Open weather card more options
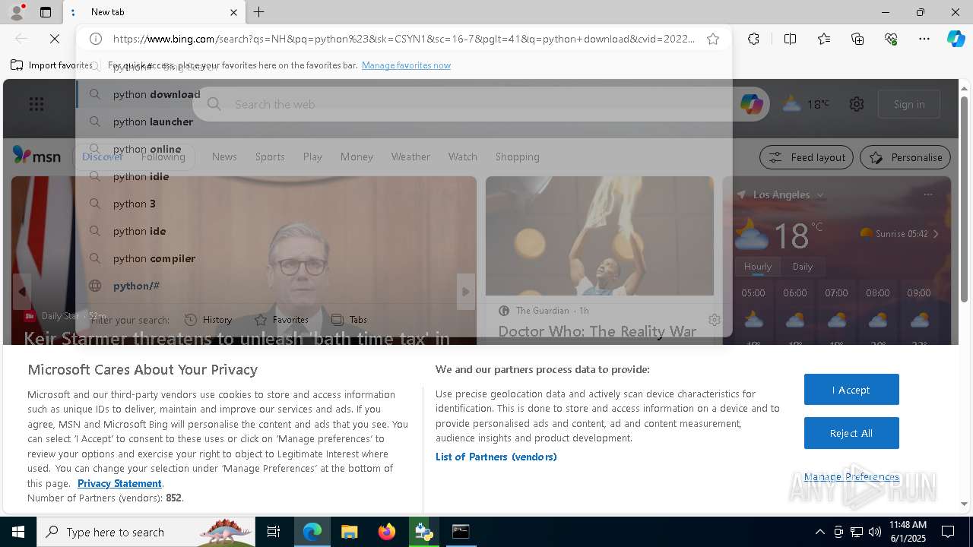973x547 pixels. tap(927, 194)
